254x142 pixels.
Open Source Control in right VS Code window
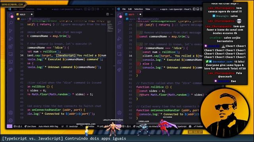[x=119, y=31]
